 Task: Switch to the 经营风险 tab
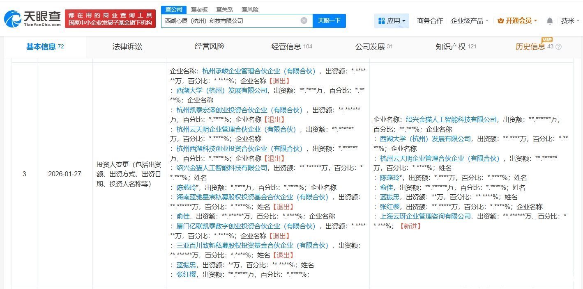(x=210, y=47)
